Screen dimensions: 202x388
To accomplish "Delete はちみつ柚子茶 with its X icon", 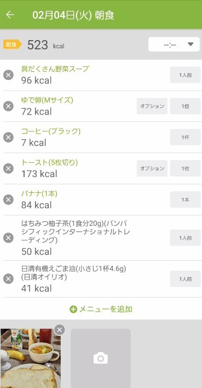I will (8, 238).
